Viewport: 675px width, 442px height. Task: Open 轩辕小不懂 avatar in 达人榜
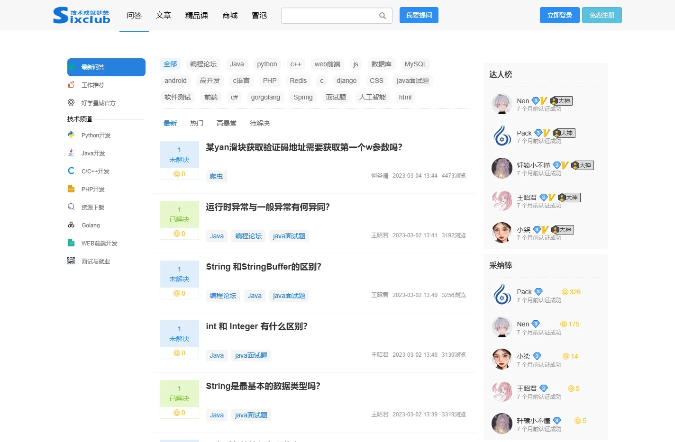[x=502, y=168]
